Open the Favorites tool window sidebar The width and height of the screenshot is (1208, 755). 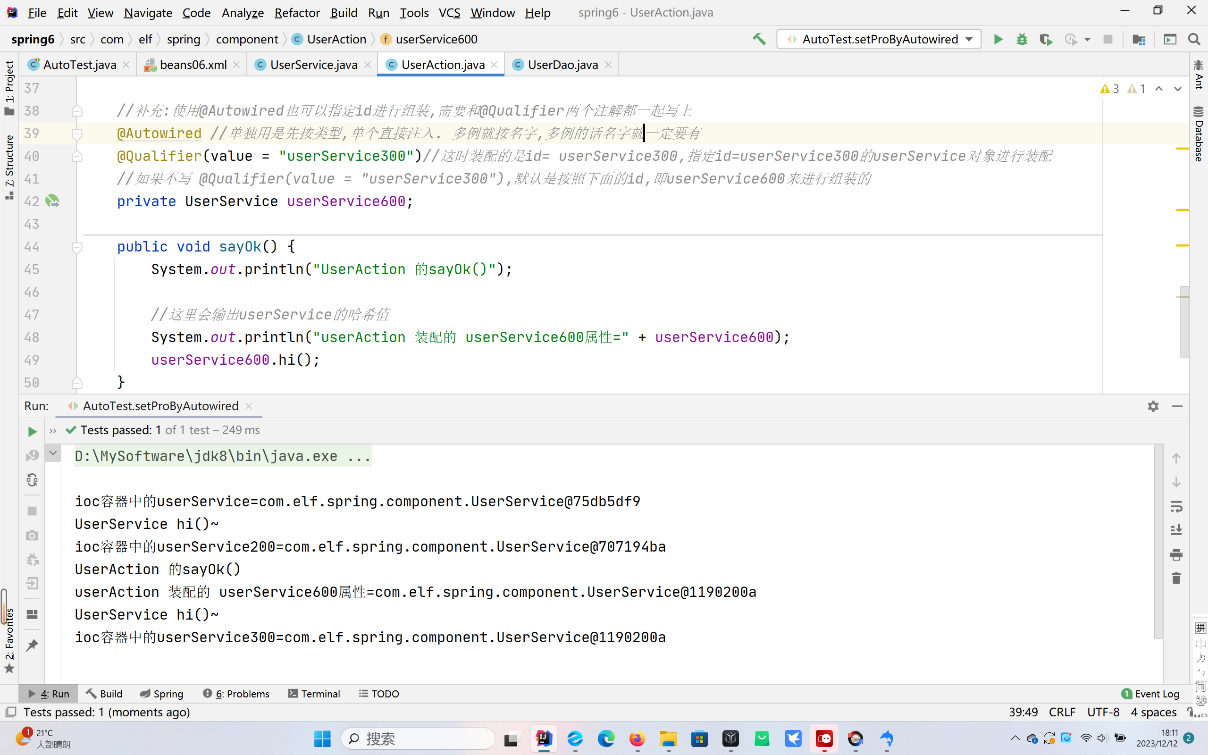9,640
